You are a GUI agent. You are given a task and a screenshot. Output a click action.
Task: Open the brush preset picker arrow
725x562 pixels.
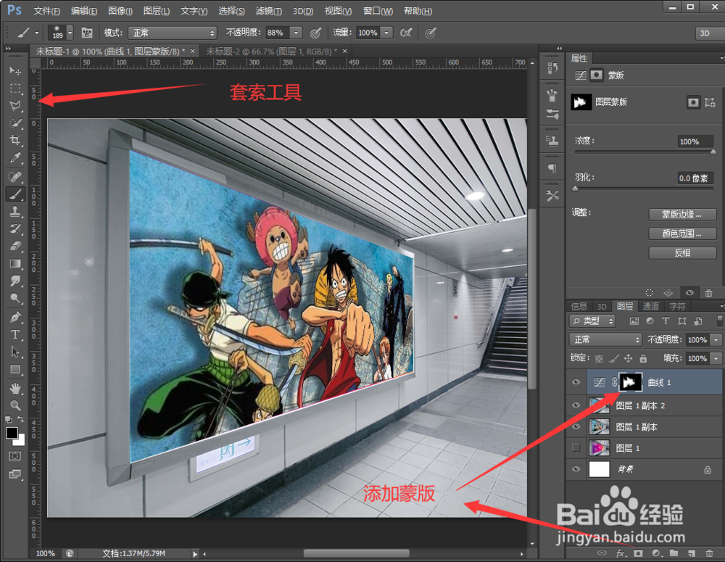[x=70, y=33]
